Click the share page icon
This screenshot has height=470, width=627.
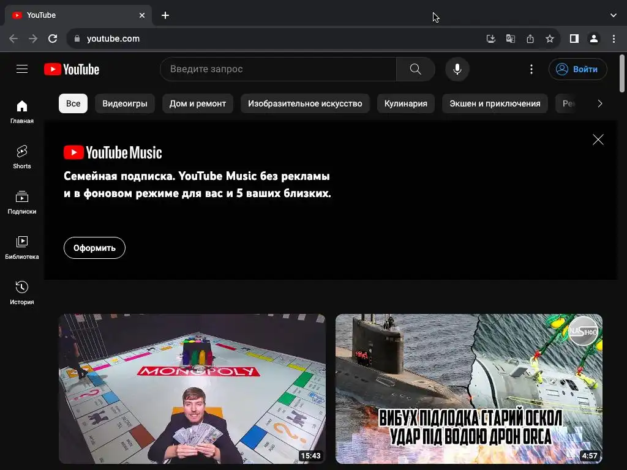pyautogui.click(x=530, y=39)
